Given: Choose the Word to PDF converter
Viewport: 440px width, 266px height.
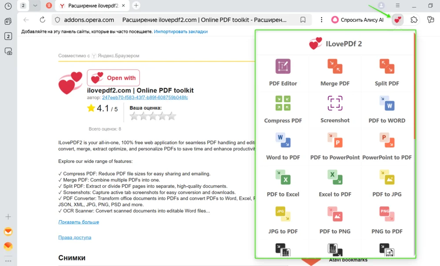Looking at the screenshot, I should 283,147.
